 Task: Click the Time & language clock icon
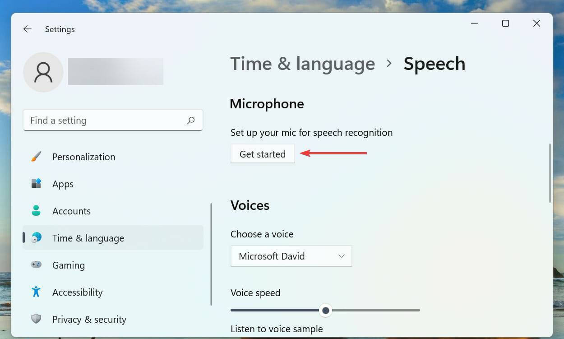36,238
